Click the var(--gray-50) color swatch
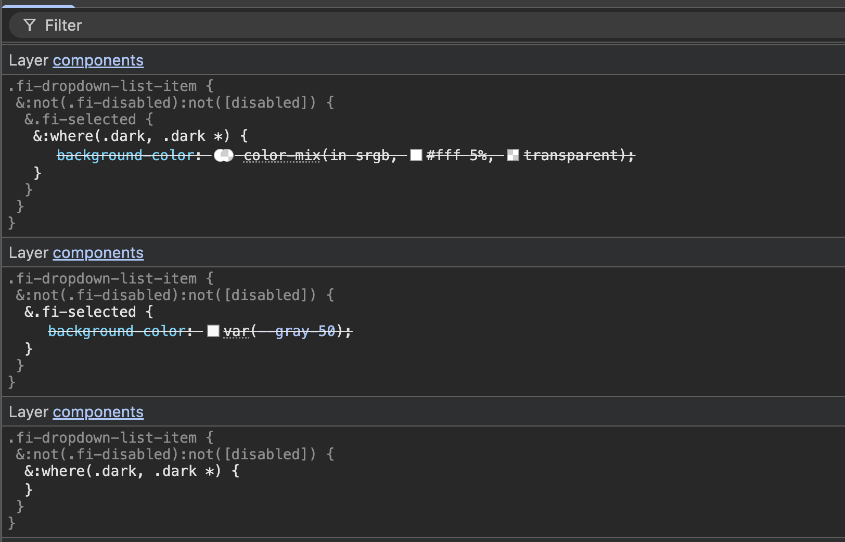The image size is (845, 542). 213,331
